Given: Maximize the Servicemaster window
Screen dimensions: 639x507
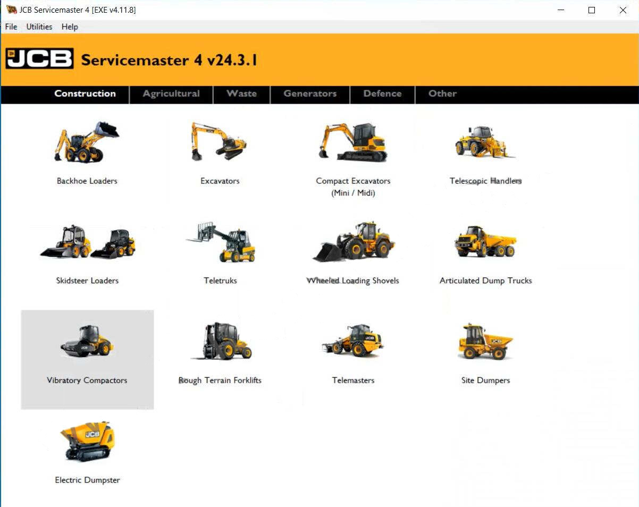Looking at the screenshot, I should tap(592, 10).
